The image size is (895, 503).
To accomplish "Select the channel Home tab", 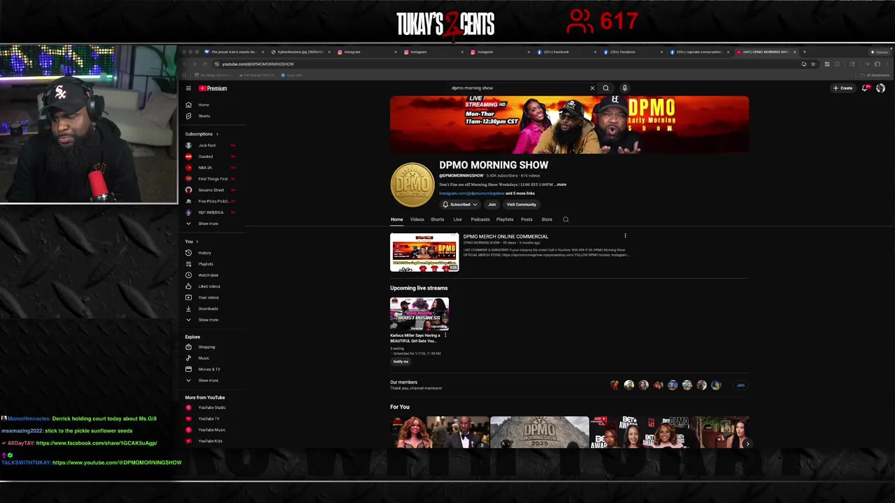I will pos(396,219).
